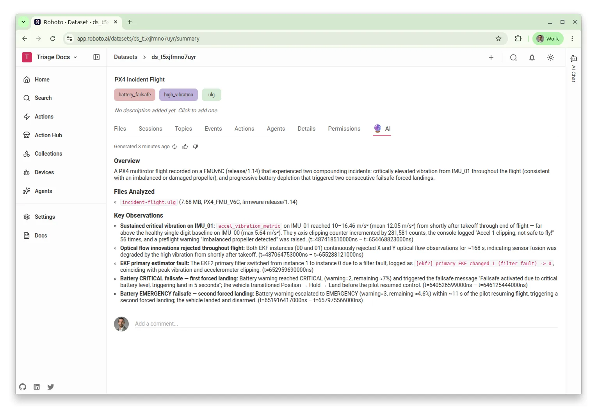Toggle light/dark theme sun icon
Image resolution: width=598 pixels, height=411 pixels.
(551, 57)
